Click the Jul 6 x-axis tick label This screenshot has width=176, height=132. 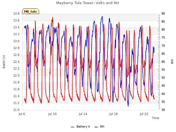22,114
